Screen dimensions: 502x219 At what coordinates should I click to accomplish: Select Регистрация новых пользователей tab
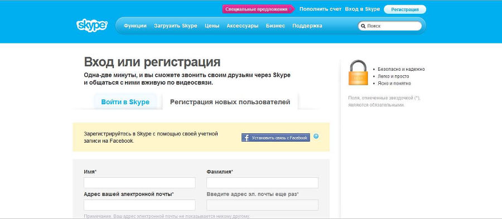click(230, 102)
